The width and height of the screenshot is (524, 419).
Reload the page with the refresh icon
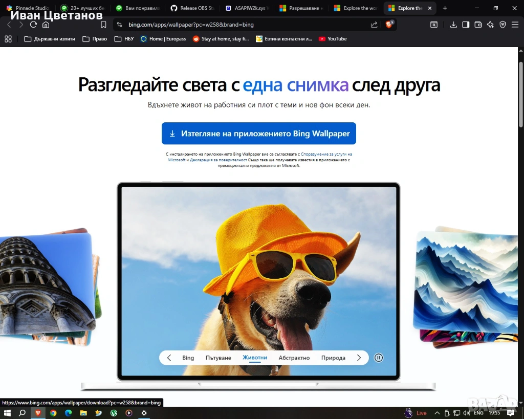point(33,25)
